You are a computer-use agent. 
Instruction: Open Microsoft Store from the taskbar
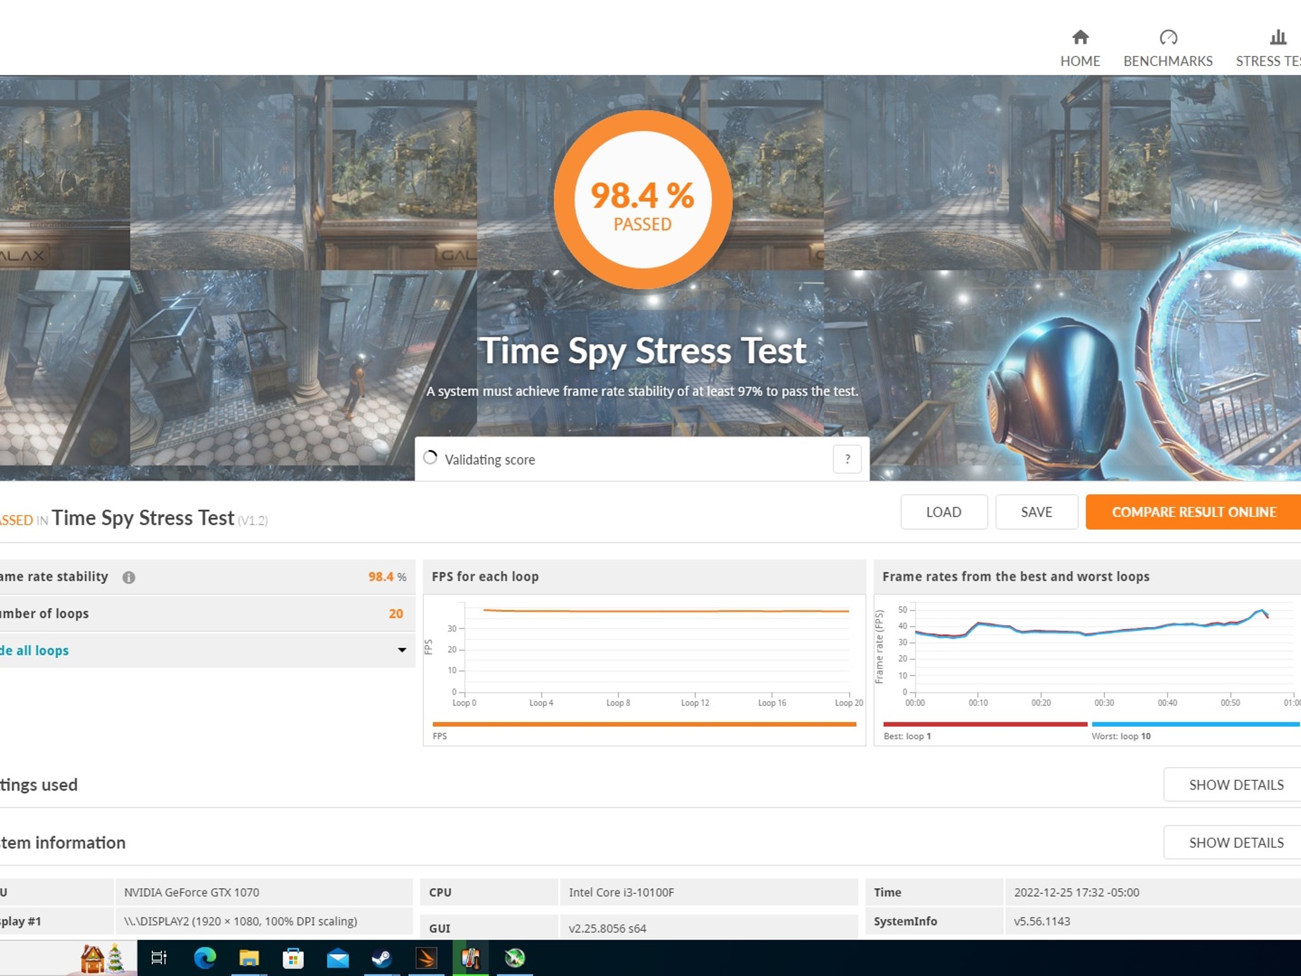[293, 958]
